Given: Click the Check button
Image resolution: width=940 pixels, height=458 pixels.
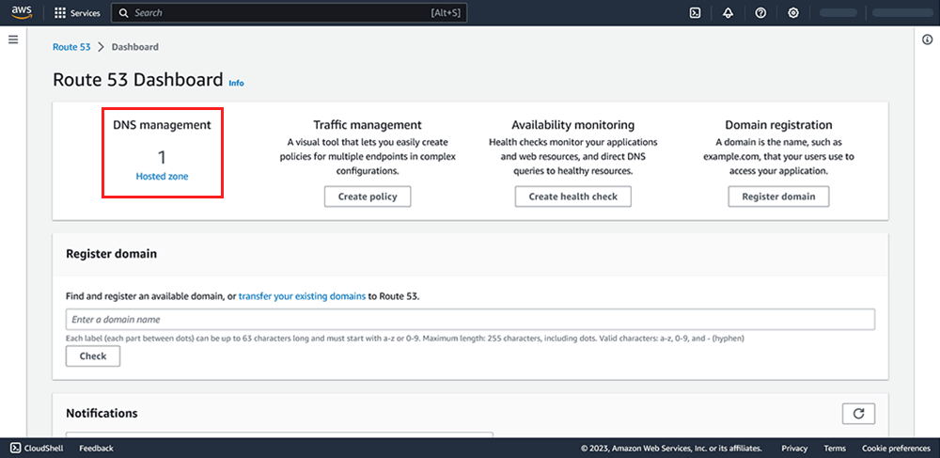Looking at the screenshot, I should [93, 356].
